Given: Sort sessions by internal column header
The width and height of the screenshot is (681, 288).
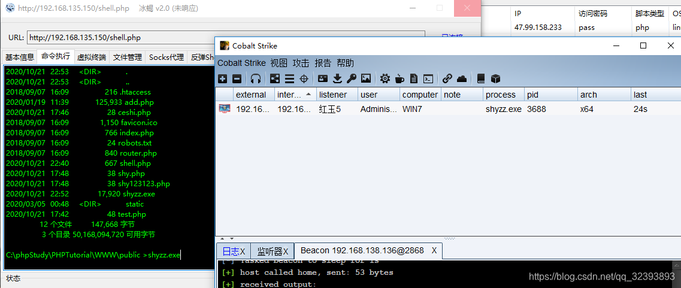Looking at the screenshot, I should point(295,94).
